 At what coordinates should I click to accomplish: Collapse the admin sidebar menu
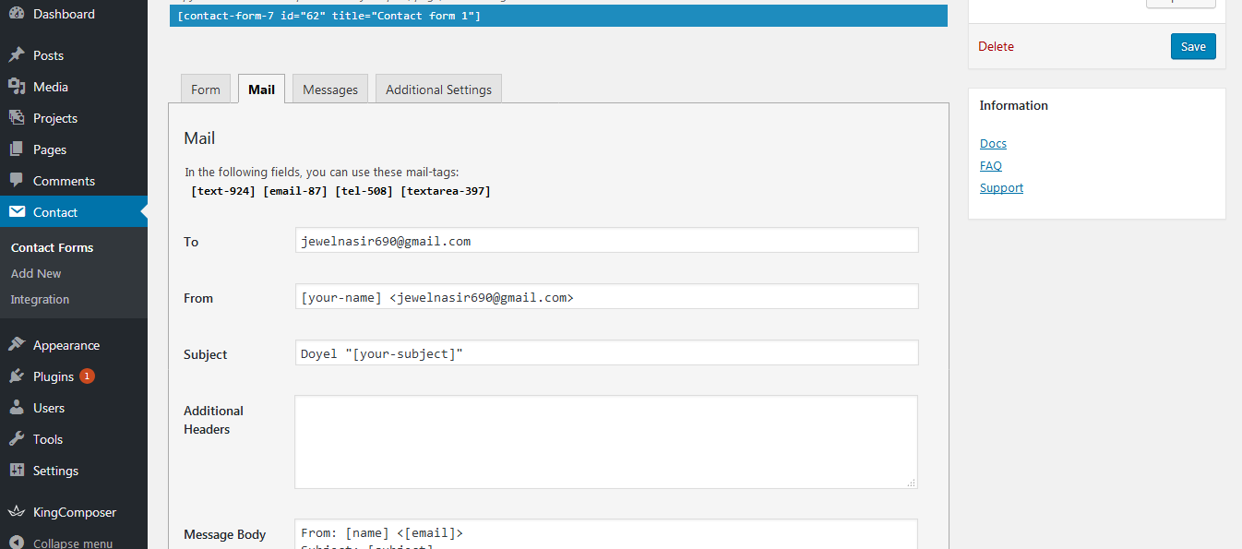[63, 543]
